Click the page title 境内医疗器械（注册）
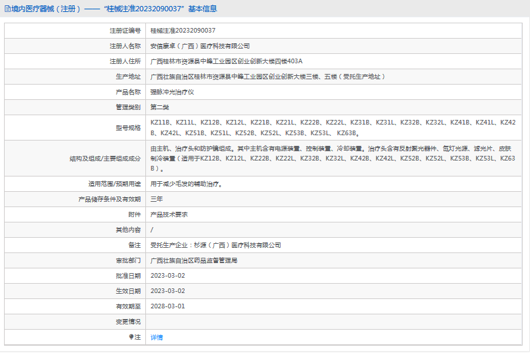This screenshot has height=353, width=530. click(46, 9)
